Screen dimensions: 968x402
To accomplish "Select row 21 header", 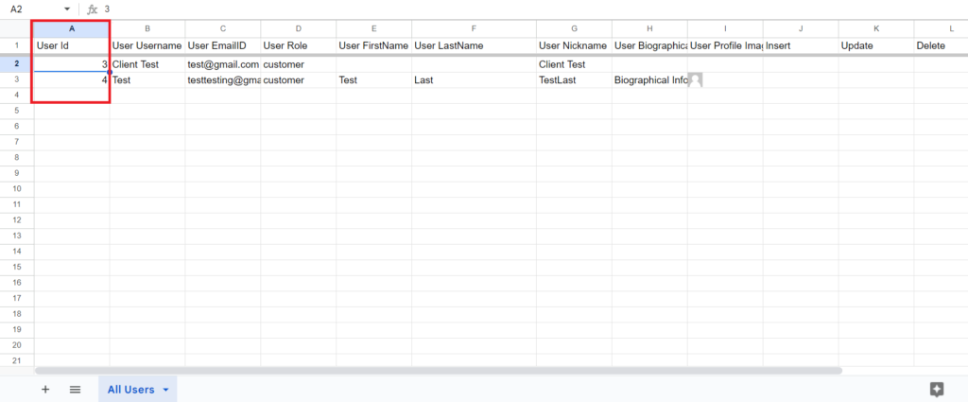I will click(17, 360).
